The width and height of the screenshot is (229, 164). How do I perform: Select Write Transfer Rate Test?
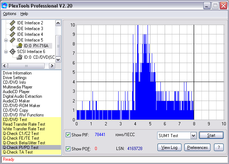pos(31,129)
